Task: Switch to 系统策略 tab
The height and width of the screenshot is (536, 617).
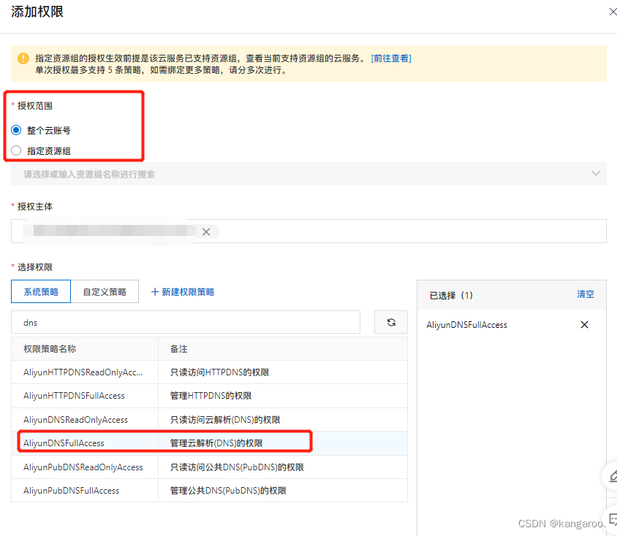Action: click(x=41, y=291)
